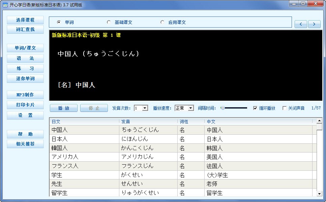Select the 单词 radio button
Viewport: 326px width, 202px height.
pos(59,22)
